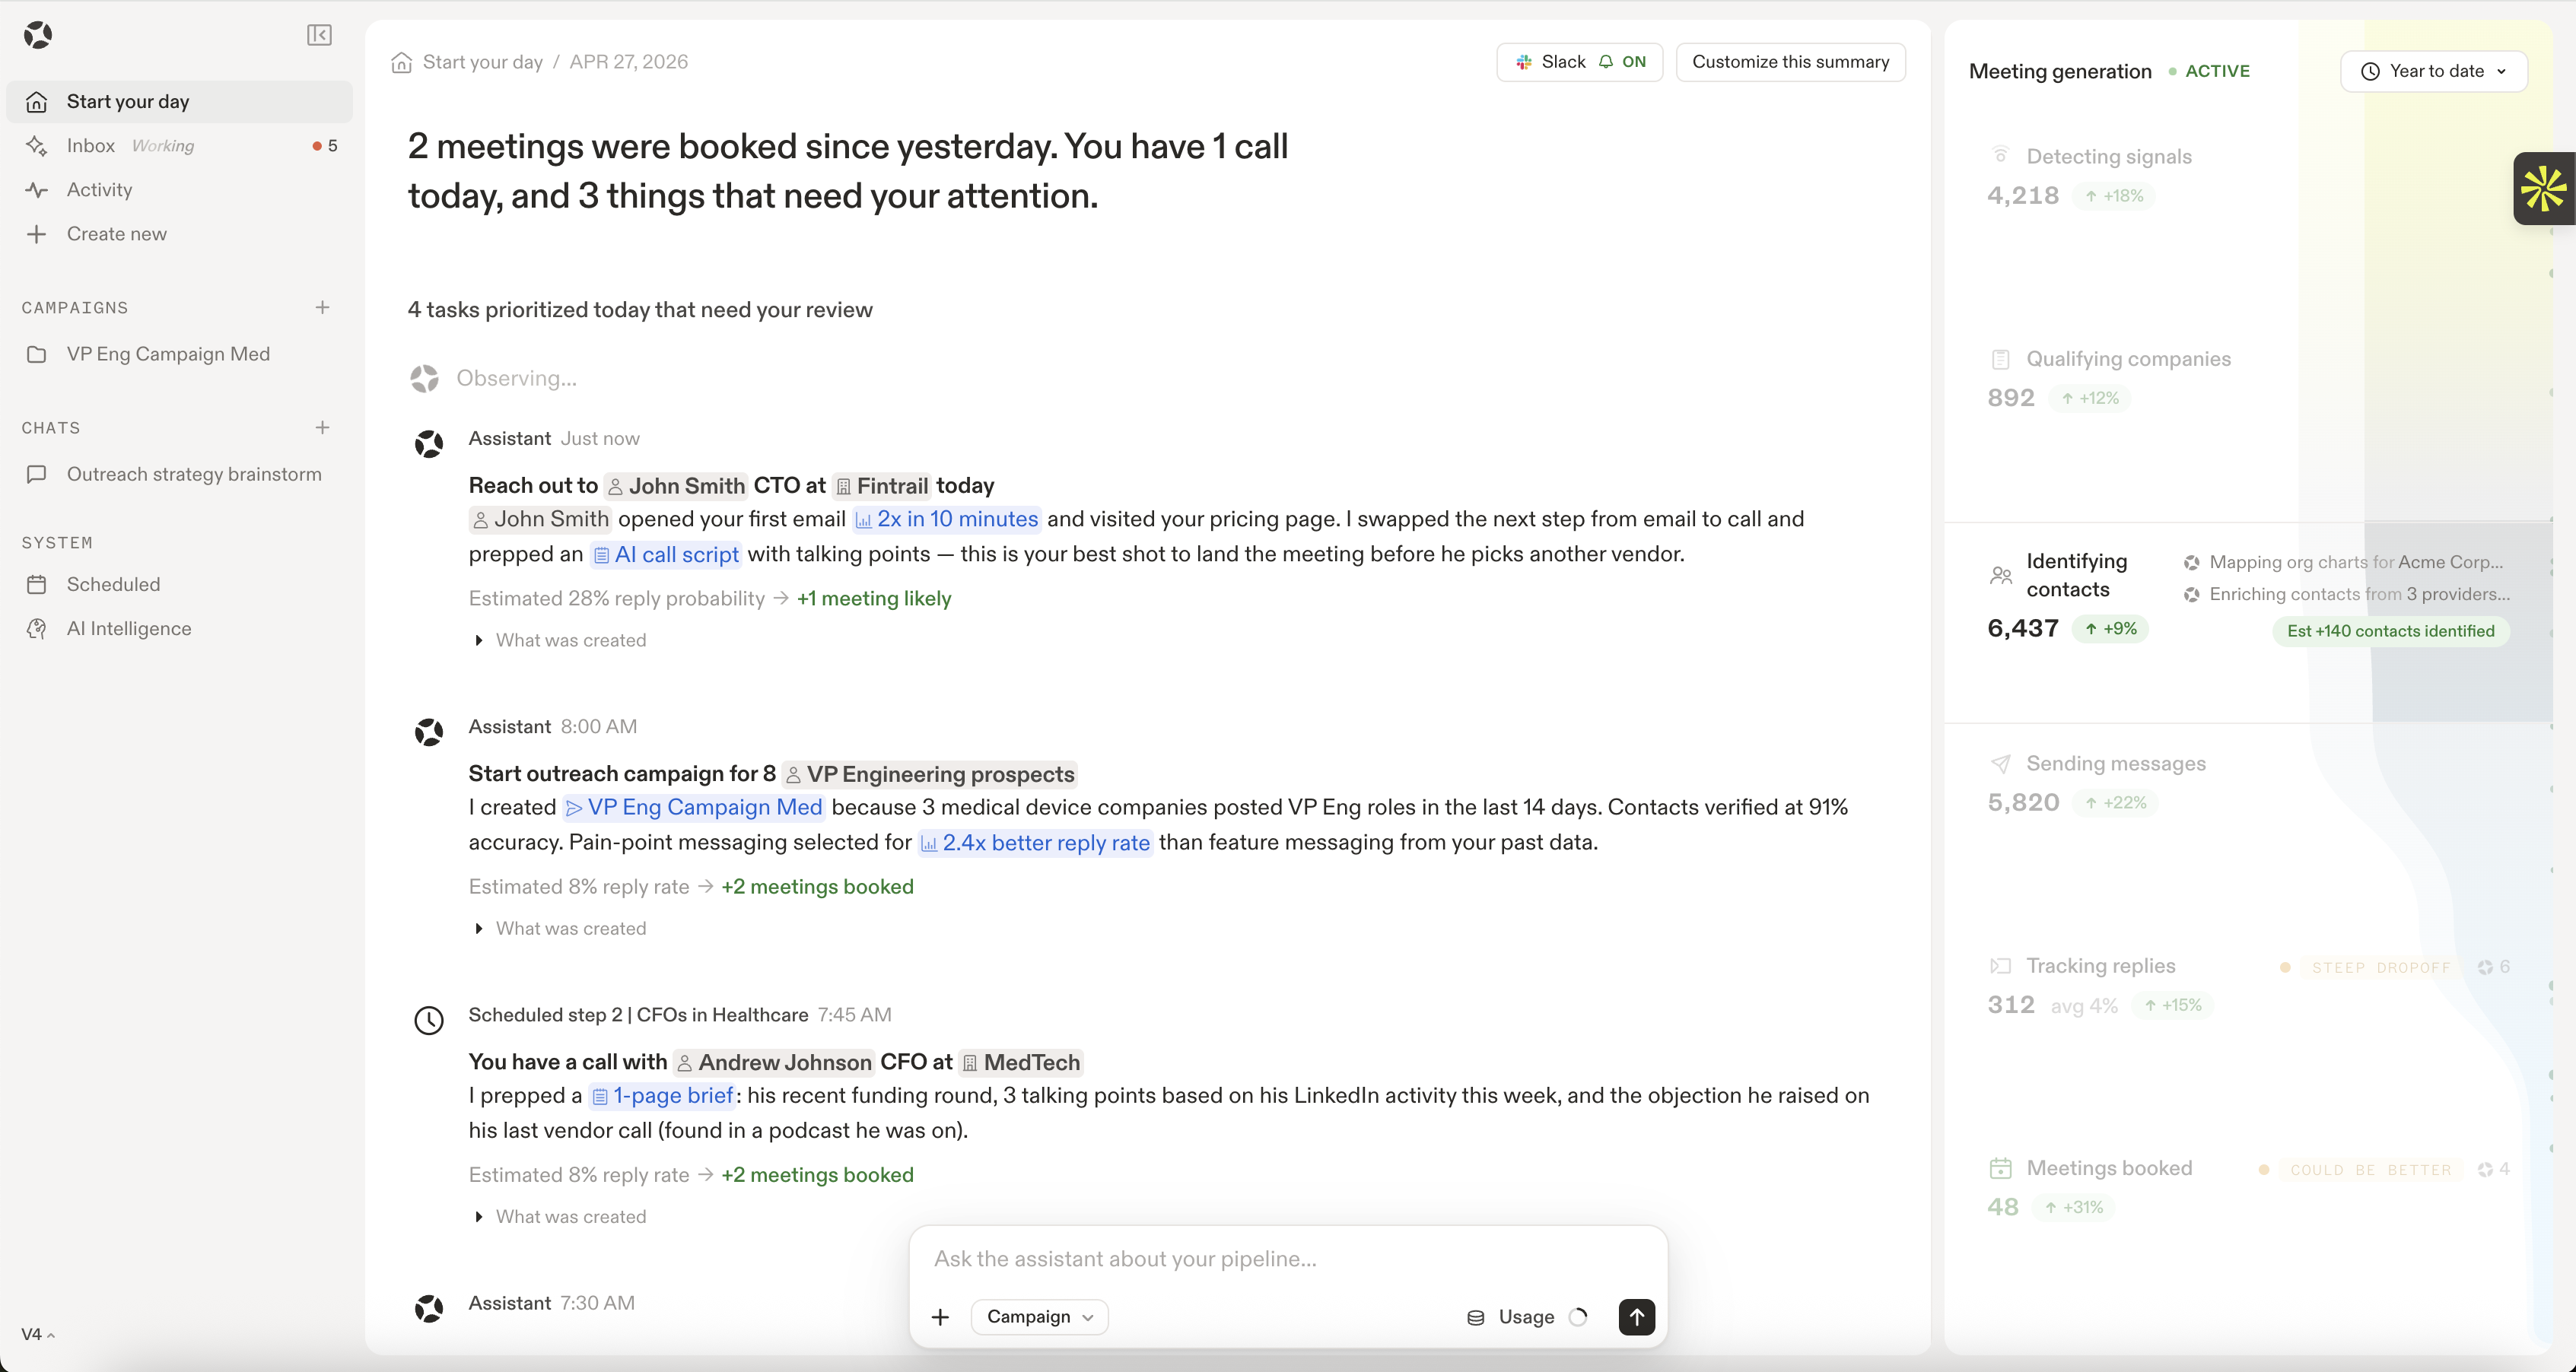2576x1372 pixels.
Task: Focus the Ask the assistant input field
Action: [1288, 1259]
